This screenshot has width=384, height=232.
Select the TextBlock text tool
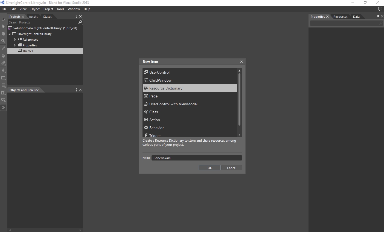point(3,93)
